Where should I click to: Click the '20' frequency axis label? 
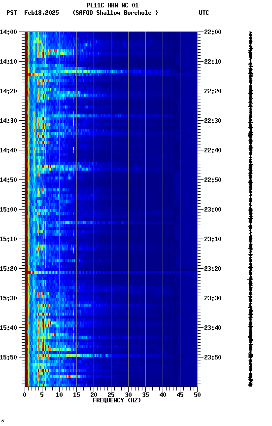click(x=94, y=395)
